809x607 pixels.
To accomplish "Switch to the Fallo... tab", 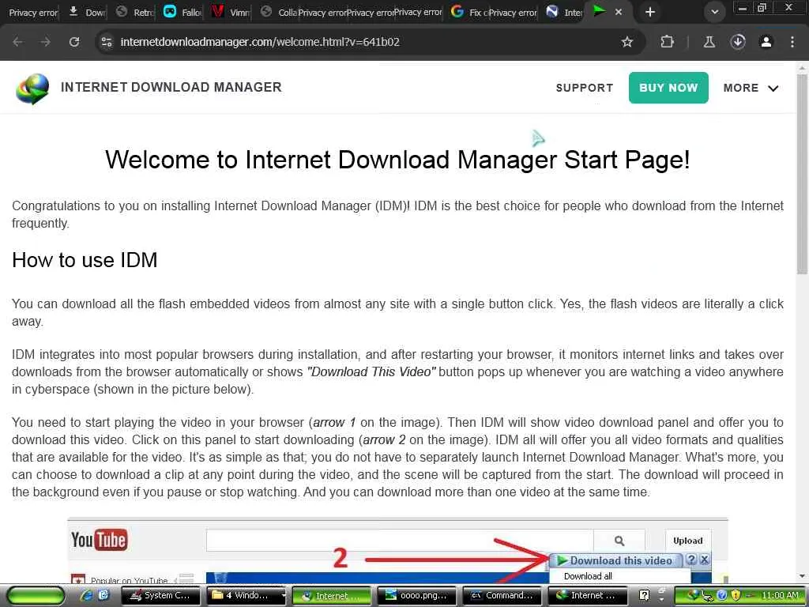I will pyautogui.click(x=182, y=12).
